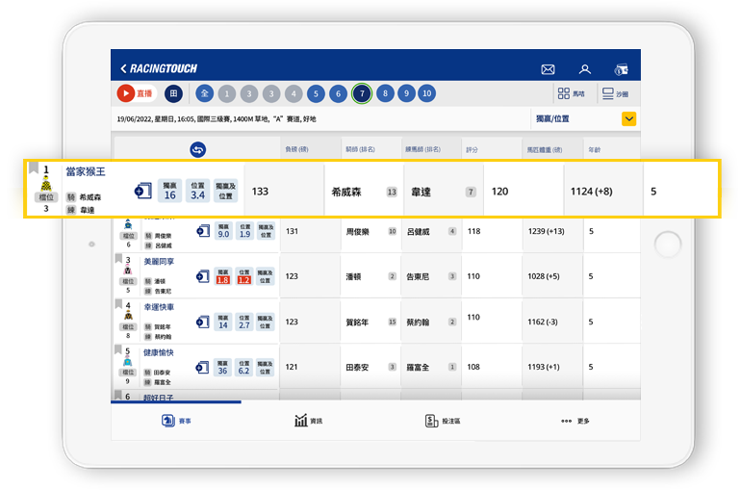Open the mail envelope icon
Image resolution: width=741 pixels, height=490 pixels.
click(548, 69)
